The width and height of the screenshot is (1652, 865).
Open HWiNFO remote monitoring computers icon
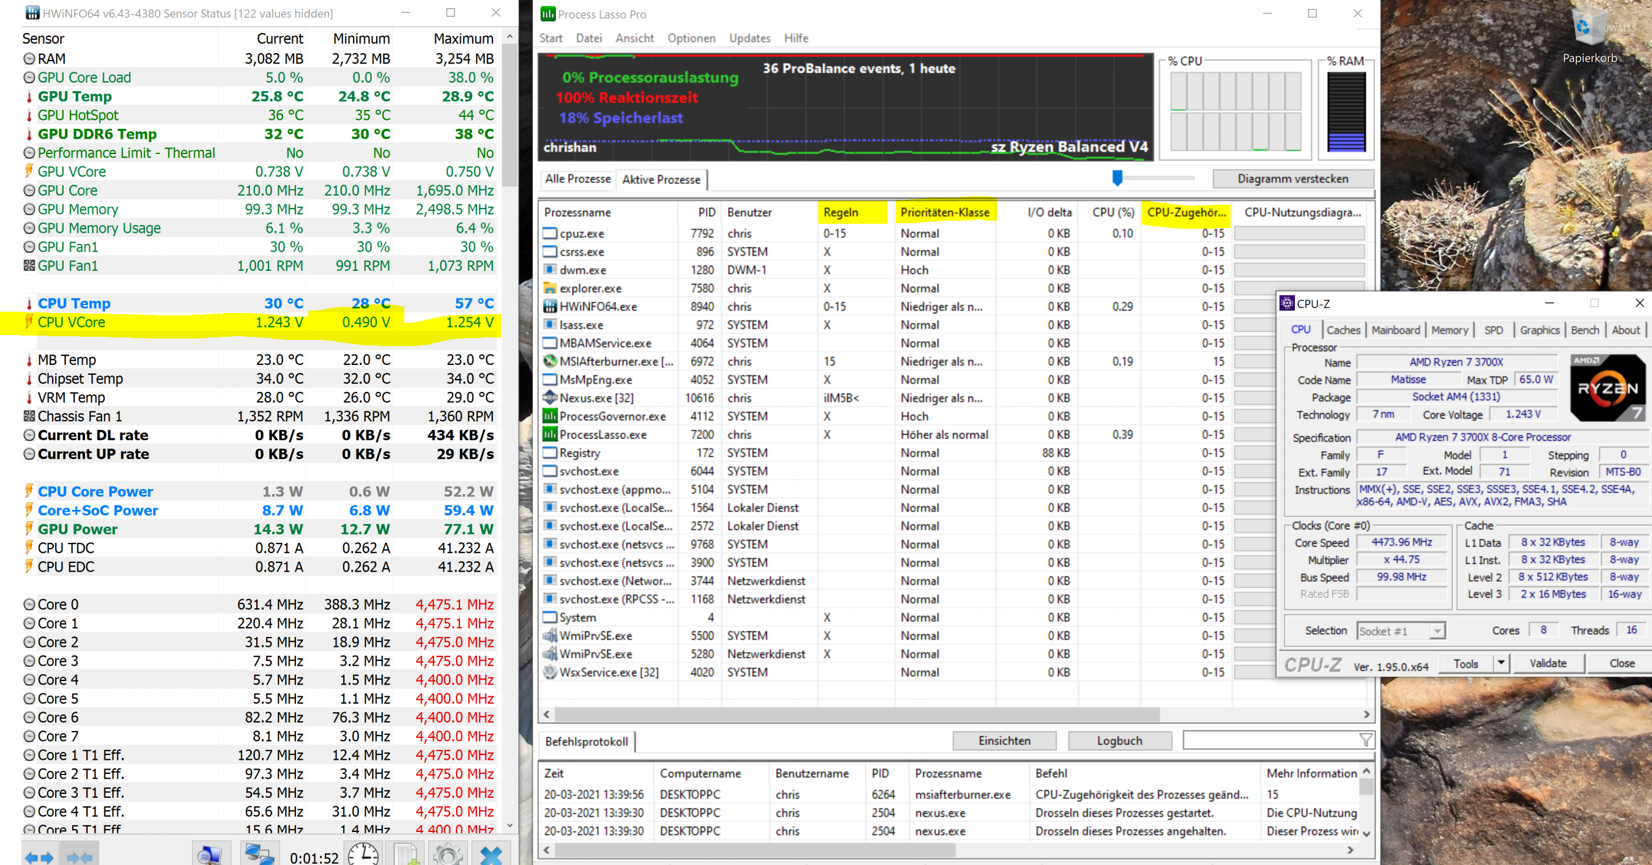(259, 855)
